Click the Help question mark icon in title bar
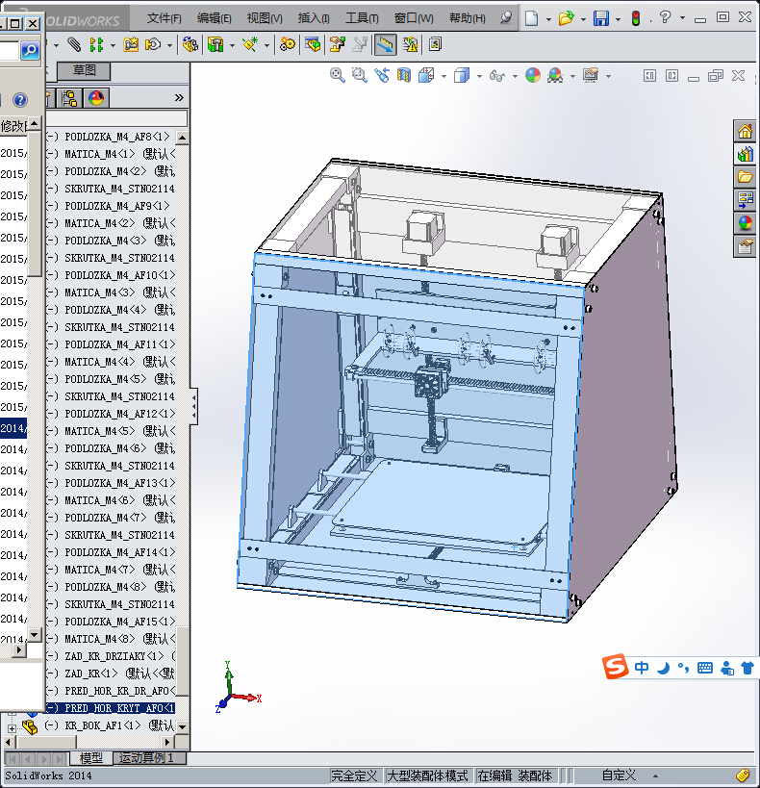Image resolution: width=760 pixels, height=788 pixels. tap(666, 17)
